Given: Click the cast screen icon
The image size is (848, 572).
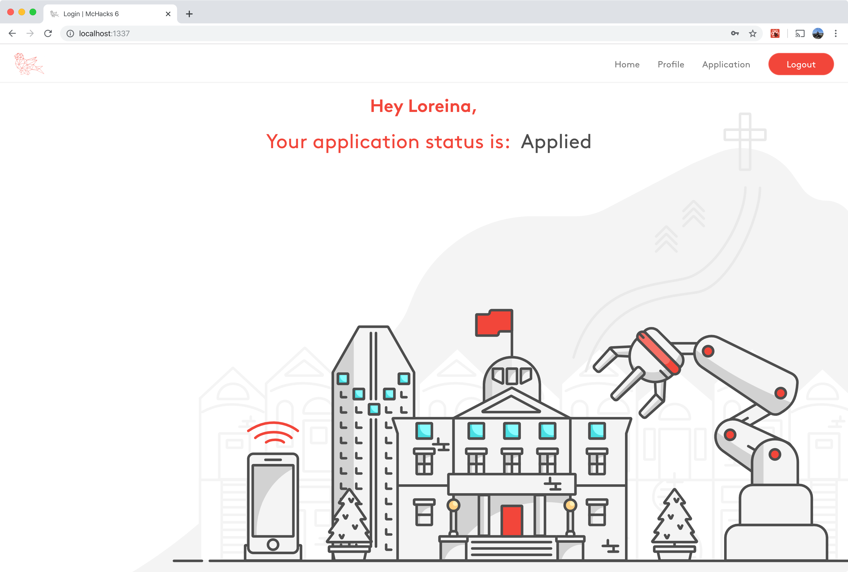Looking at the screenshot, I should pyautogui.click(x=800, y=34).
